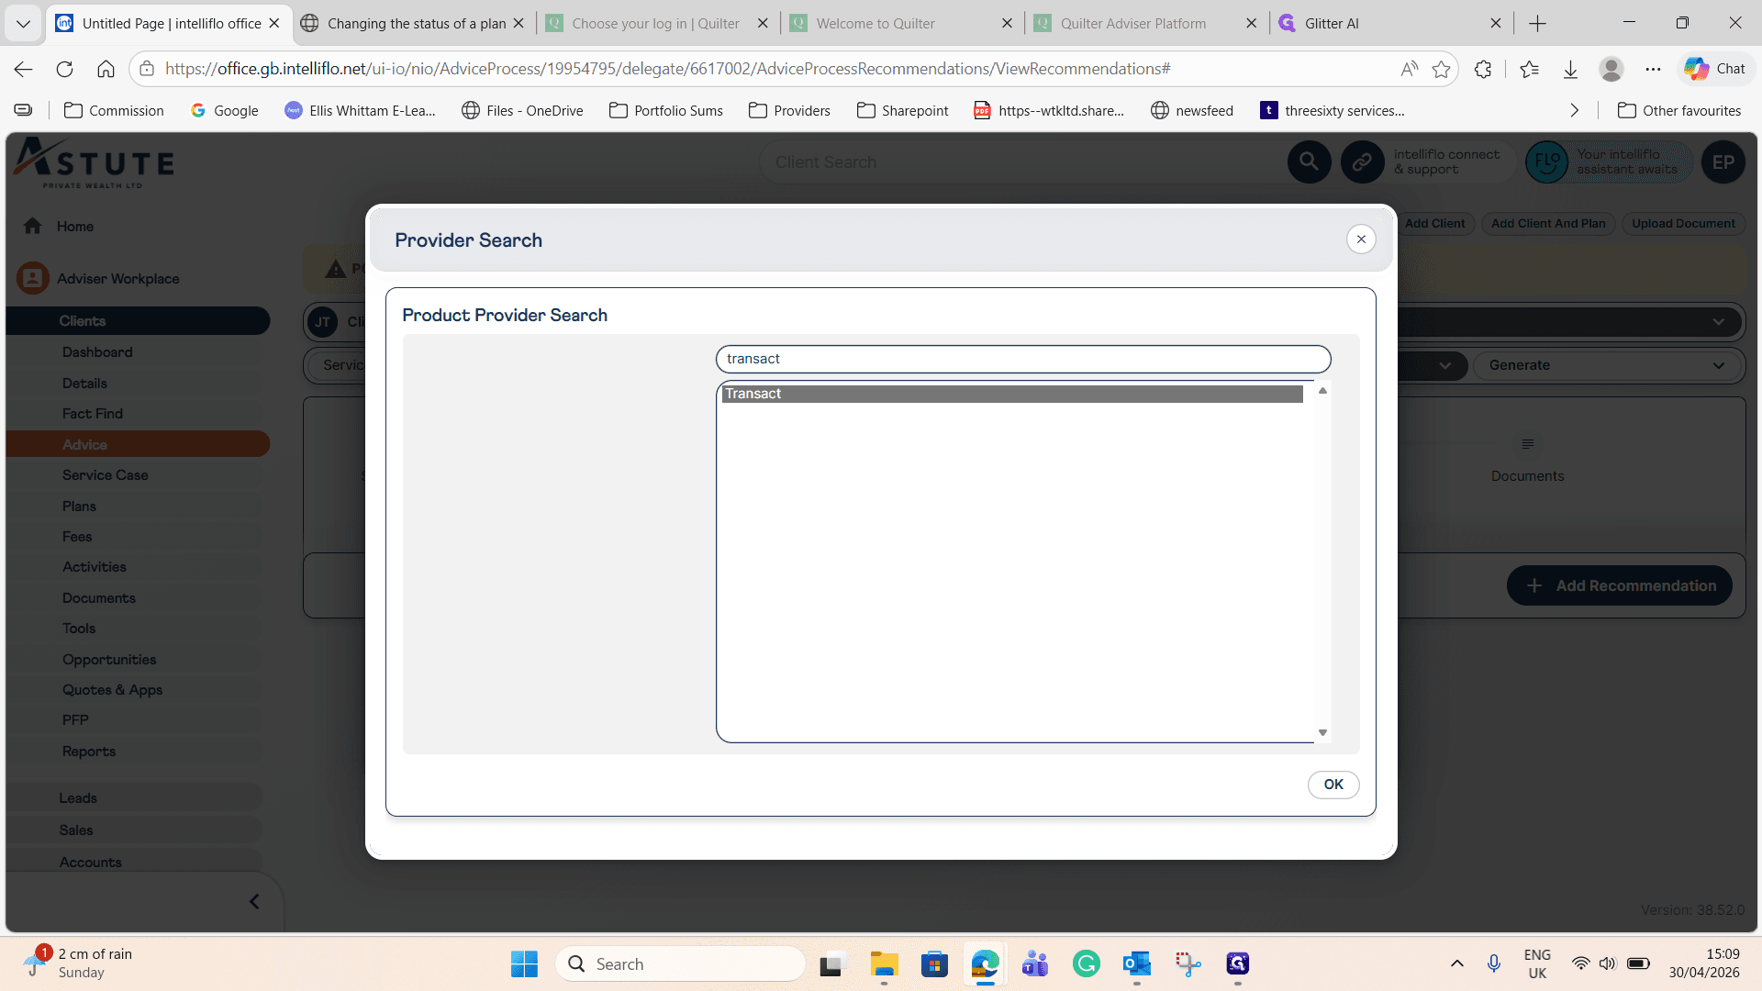Open Quotes & Apps in the sidebar
Viewport: 1762px width, 991px height.
(112, 690)
